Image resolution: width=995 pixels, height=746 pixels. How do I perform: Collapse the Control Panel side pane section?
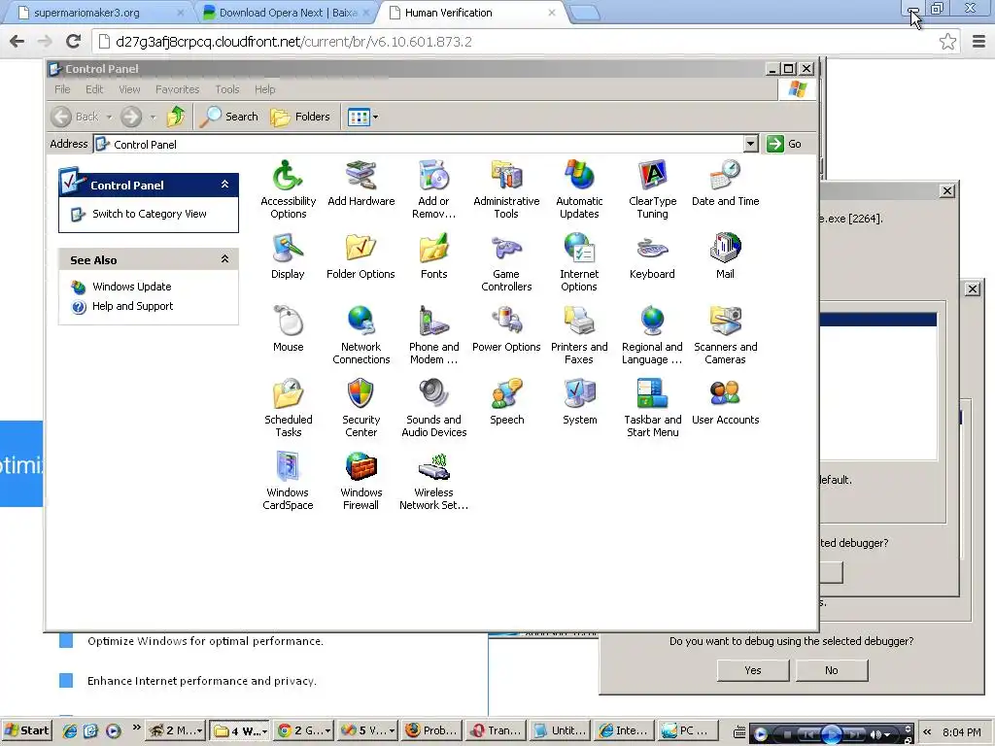click(224, 184)
